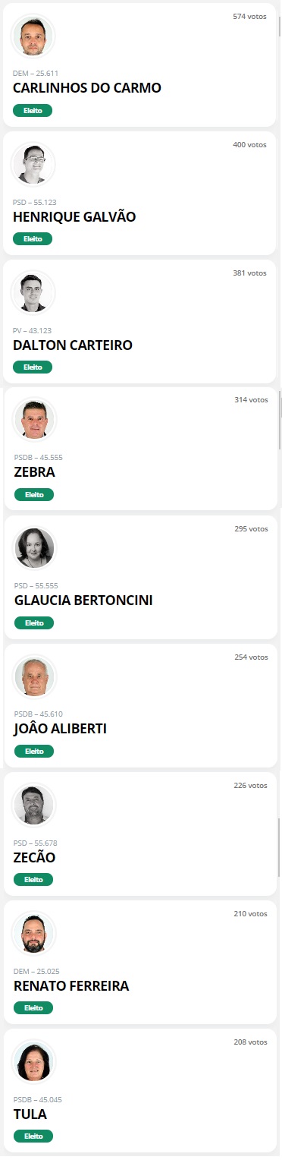282x1160 pixels.
Task: Open Tula's profile picture
Action: (33, 1061)
